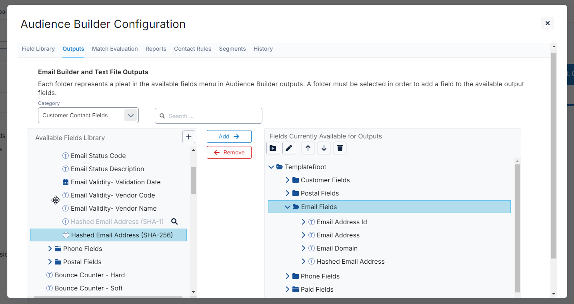Expand the Phone Fields folder in library
The height and width of the screenshot is (304, 574).
(x=50, y=249)
